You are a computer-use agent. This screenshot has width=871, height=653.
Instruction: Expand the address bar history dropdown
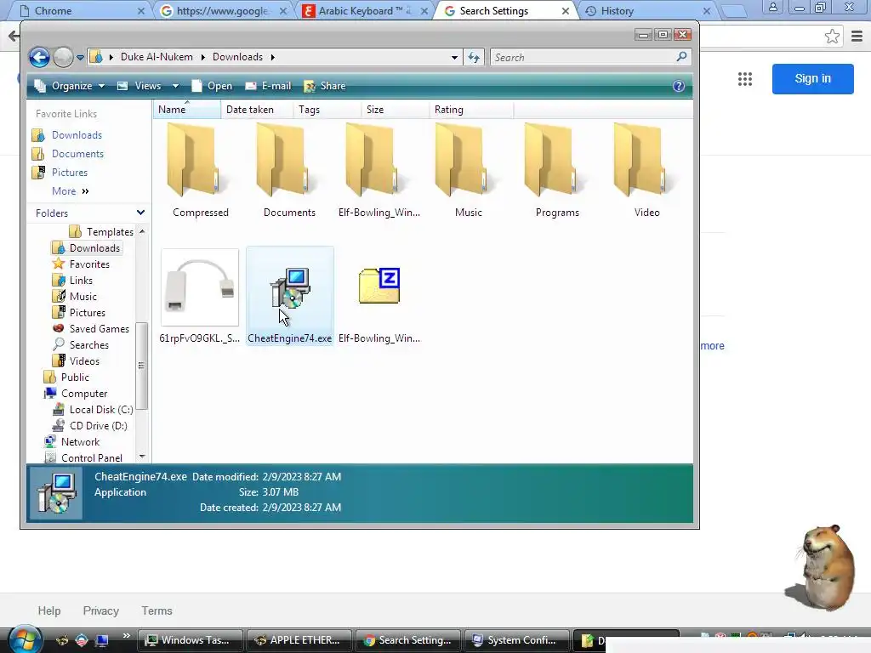pyautogui.click(x=454, y=57)
